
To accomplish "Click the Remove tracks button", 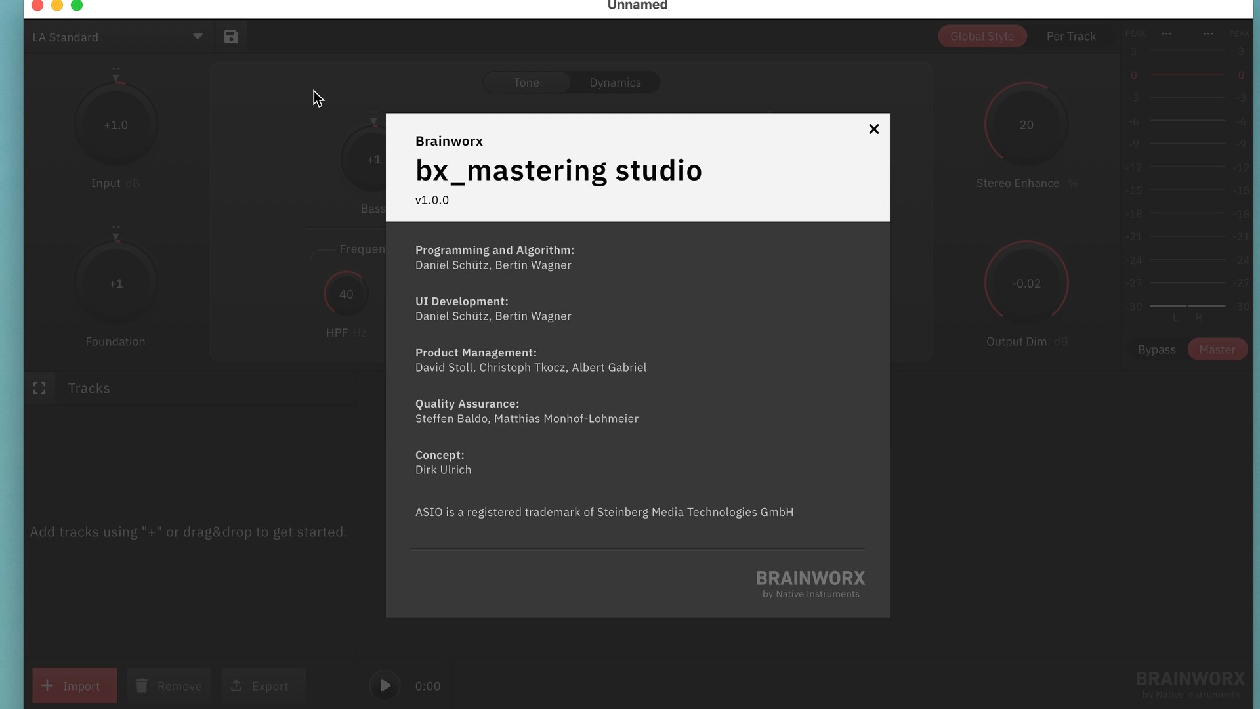I will [169, 685].
